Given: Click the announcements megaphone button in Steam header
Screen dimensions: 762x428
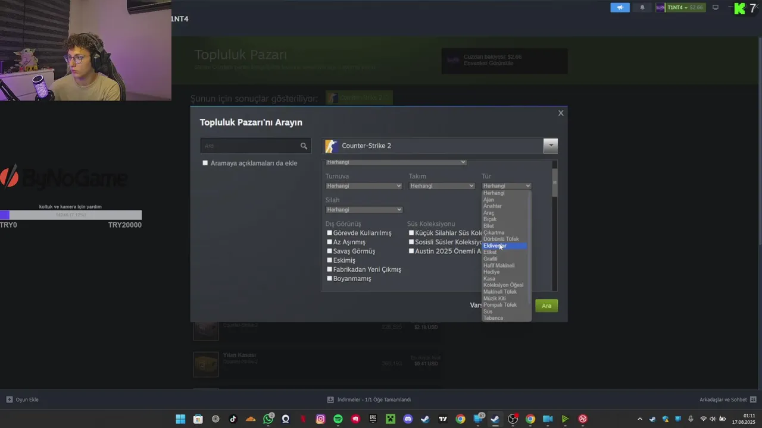Looking at the screenshot, I should 620,8.
